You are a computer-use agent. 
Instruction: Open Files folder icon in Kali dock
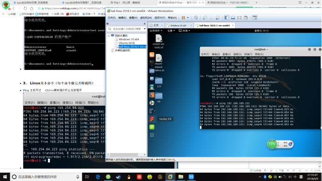click(152, 71)
